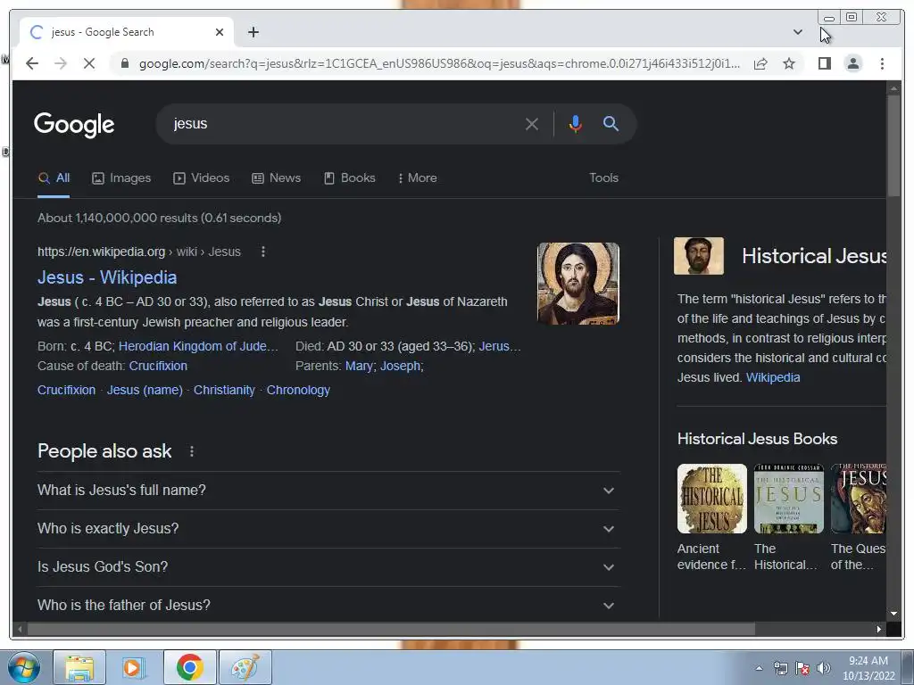914x685 pixels.
Task: Bookmark this page with the star icon
Action: point(789,63)
